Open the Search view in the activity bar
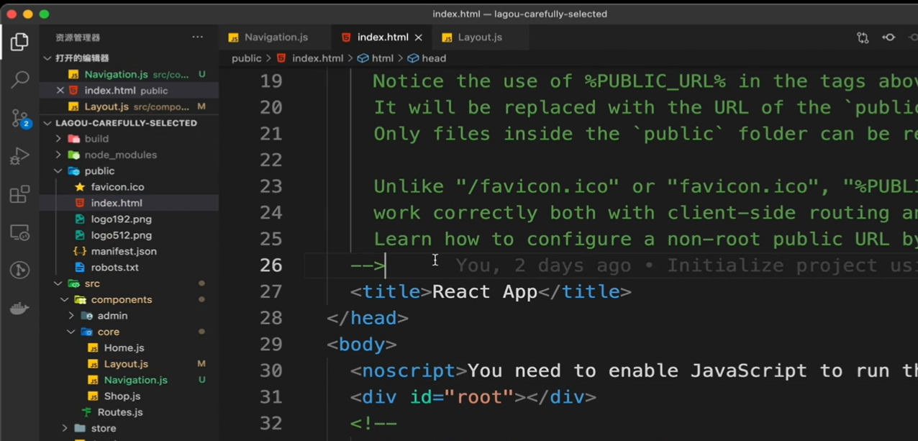 tap(19, 79)
